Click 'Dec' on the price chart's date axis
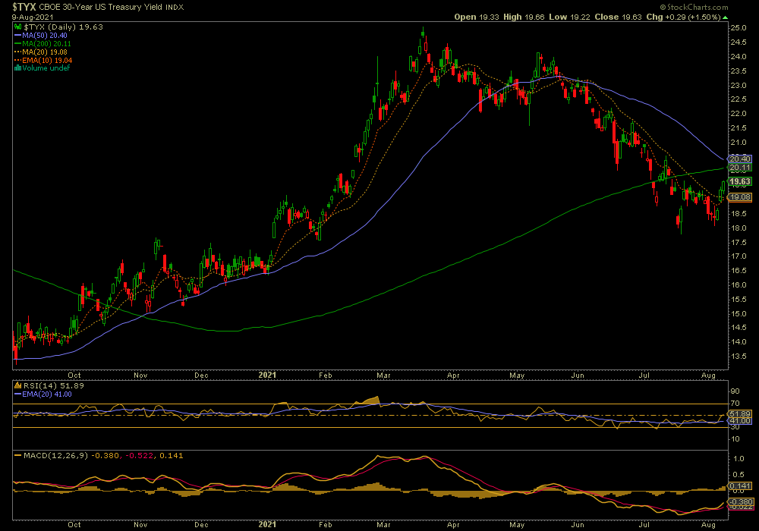759x531 pixels. (x=201, y=375)
